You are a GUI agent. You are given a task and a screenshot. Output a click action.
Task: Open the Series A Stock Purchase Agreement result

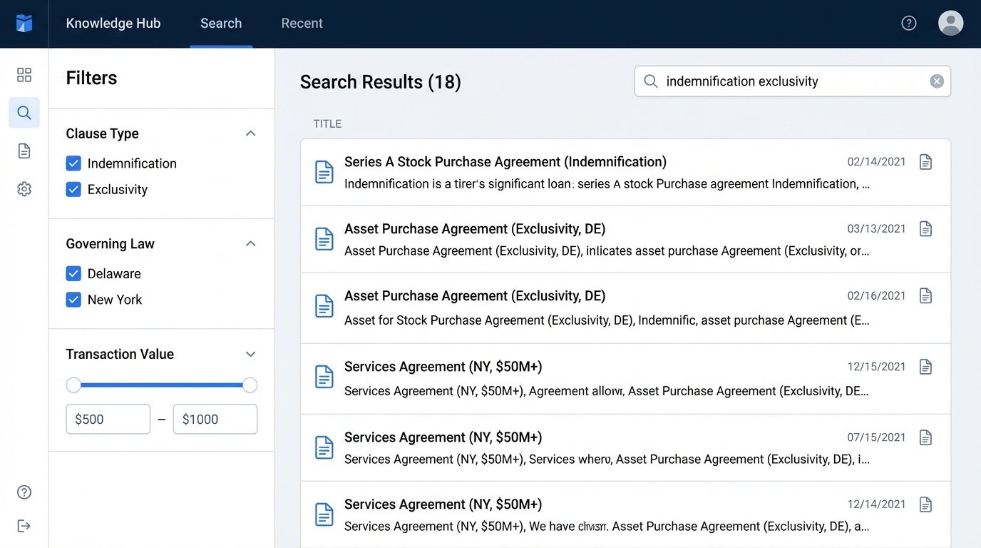pyautogui.click(x=505, y=162)
